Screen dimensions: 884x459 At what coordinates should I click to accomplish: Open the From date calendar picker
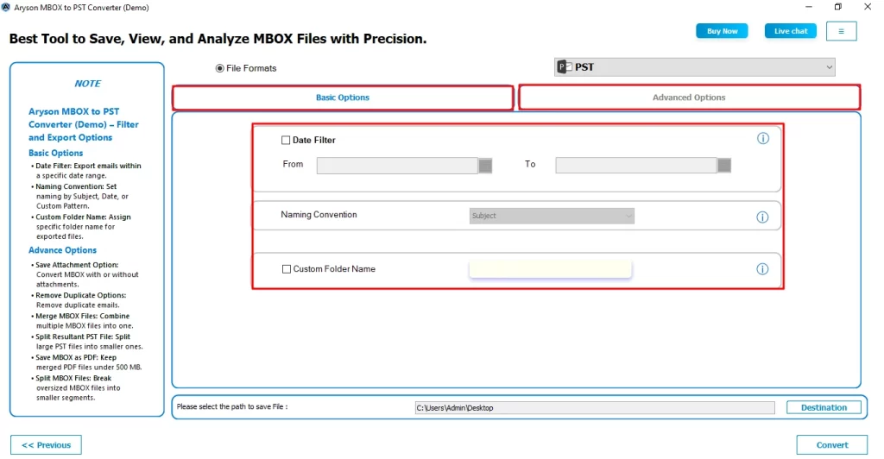coord(485,166)
